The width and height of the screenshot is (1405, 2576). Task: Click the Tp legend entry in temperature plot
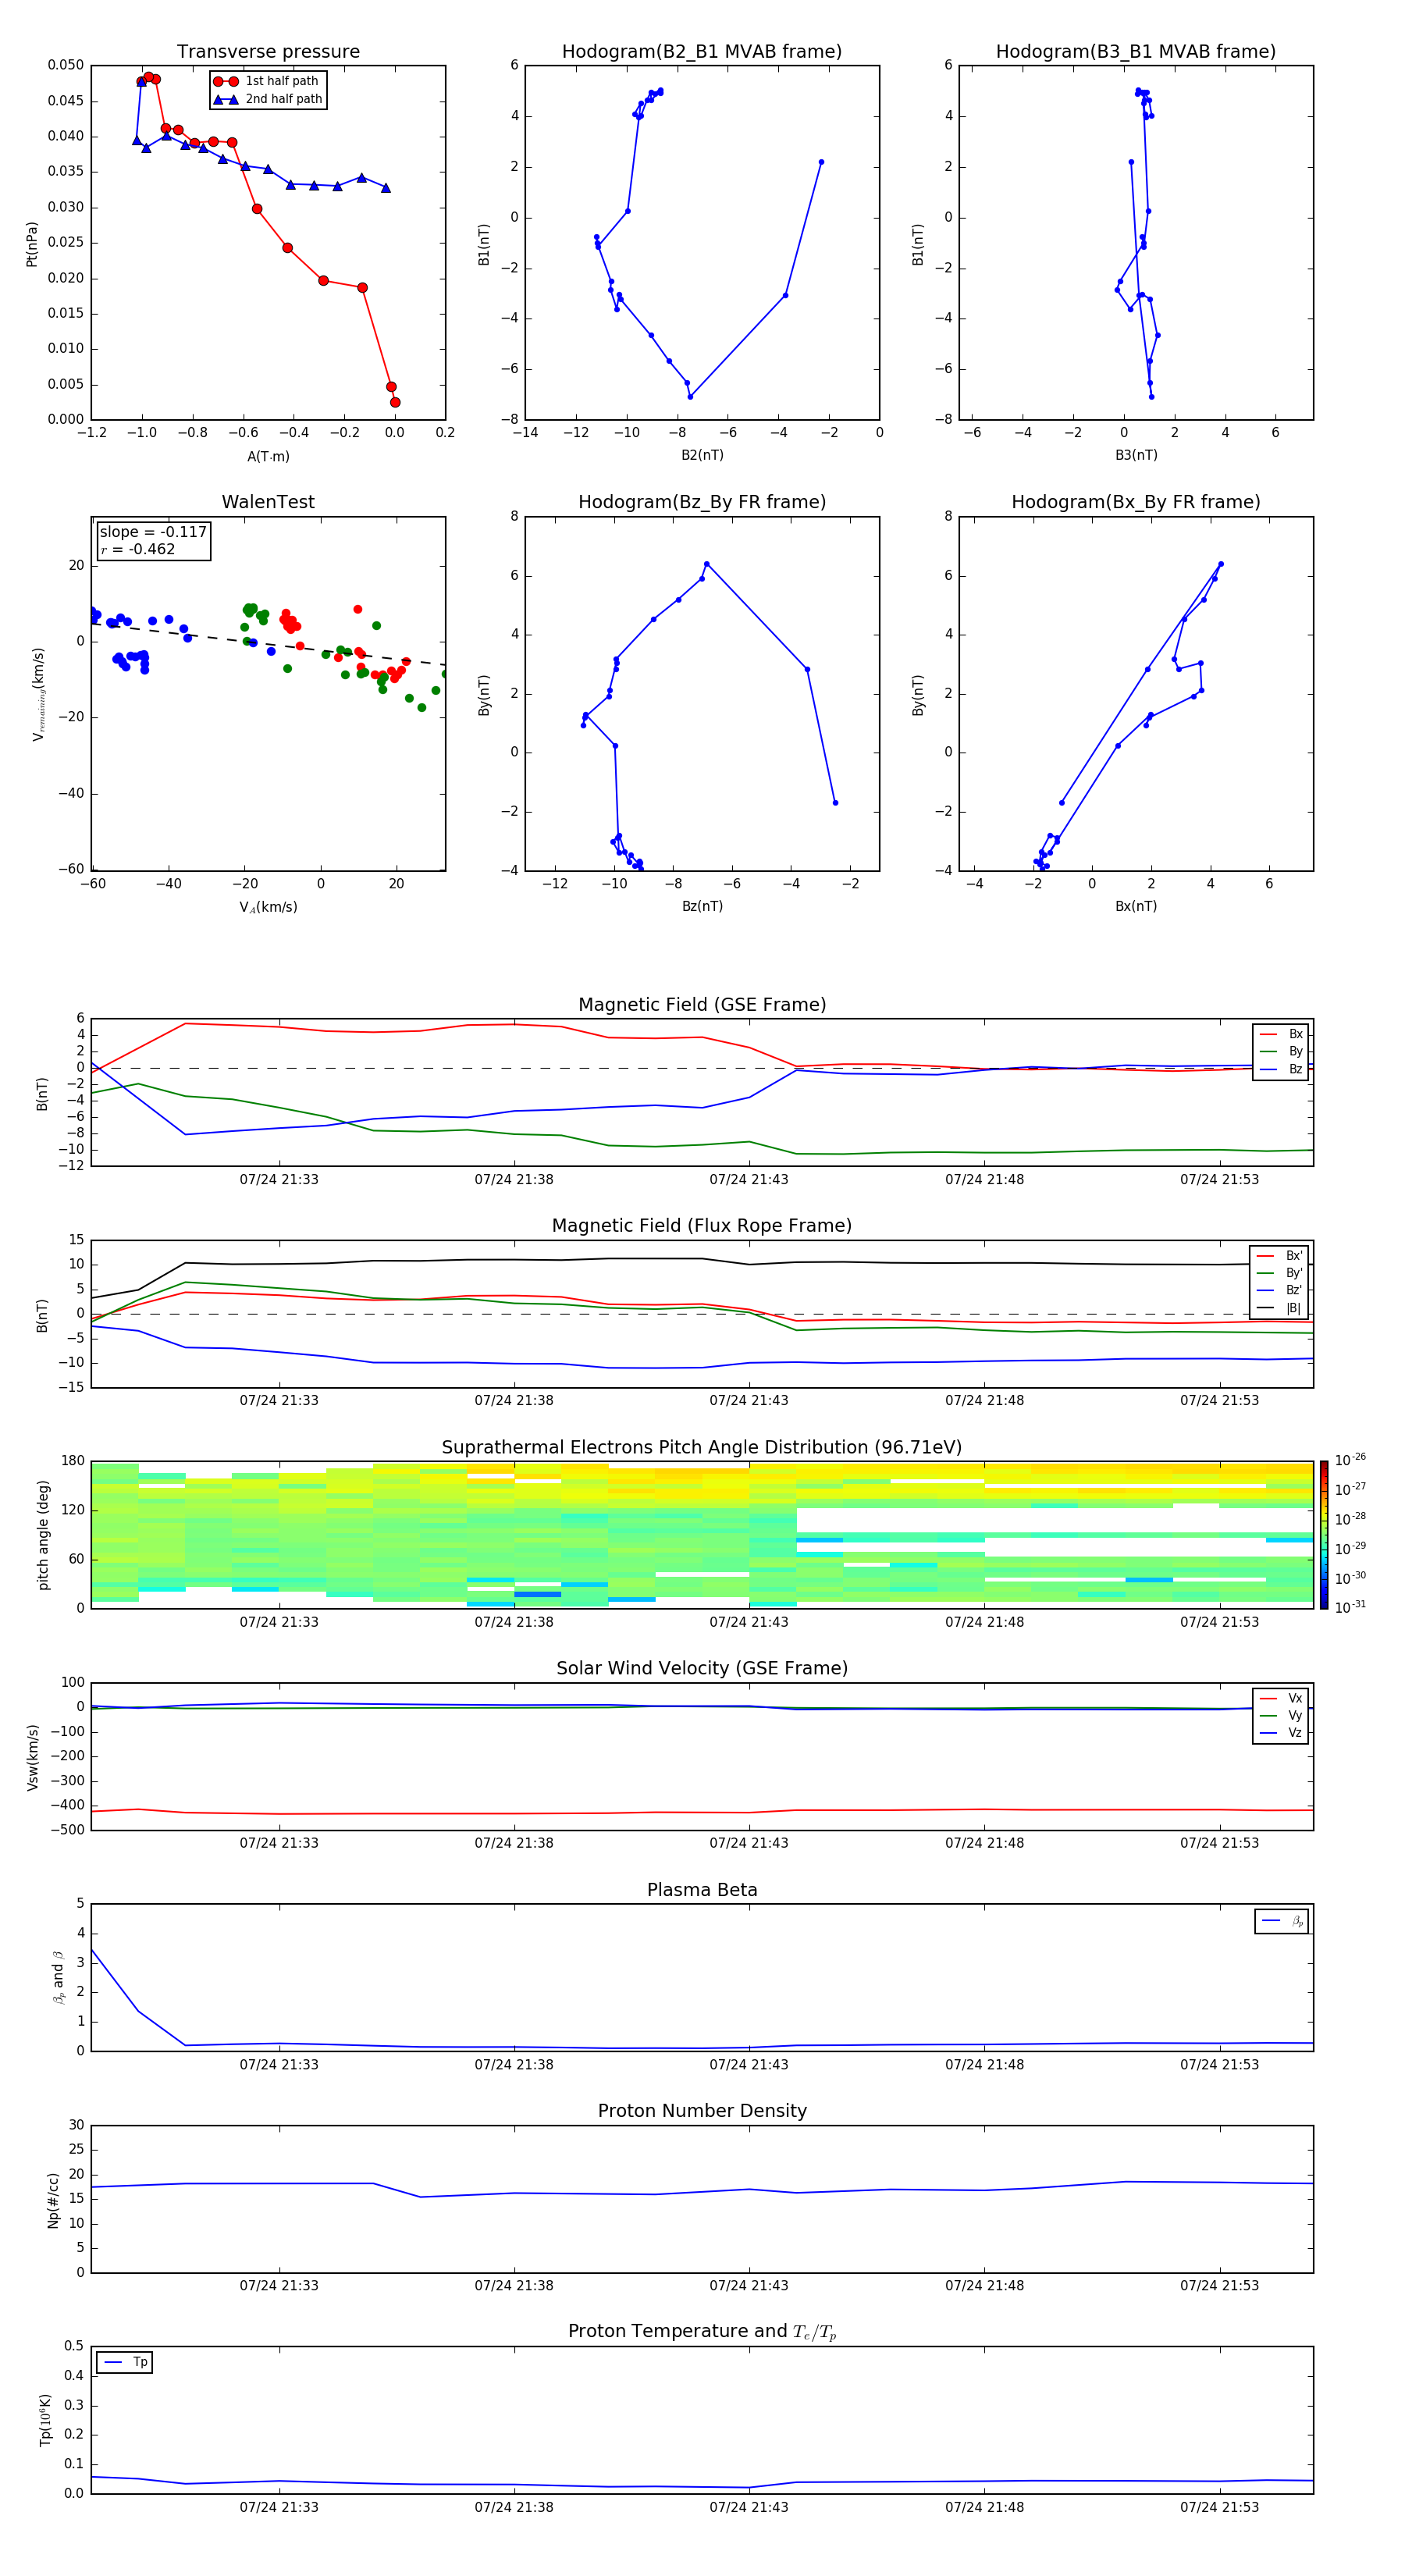[125, 2362]
